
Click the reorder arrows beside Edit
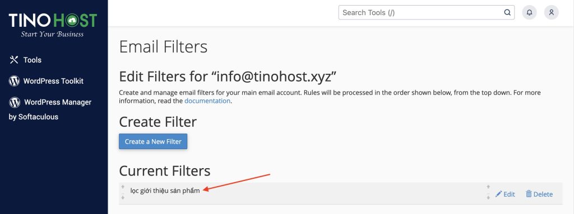(488, 192)
